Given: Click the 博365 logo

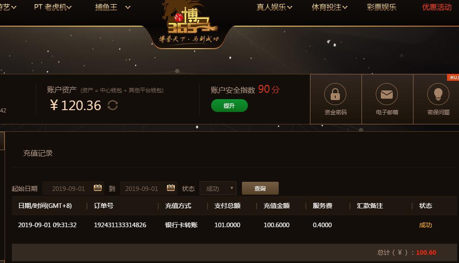Looking at the screenshot, I should 189,23.
